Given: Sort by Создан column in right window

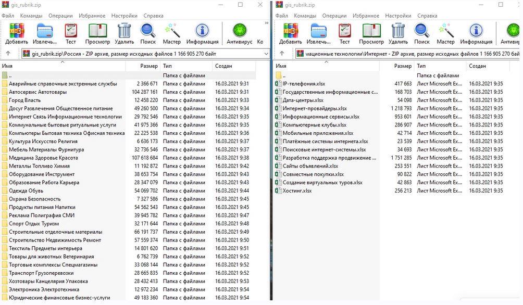Looking at the screenshot, I should point(478,66).
